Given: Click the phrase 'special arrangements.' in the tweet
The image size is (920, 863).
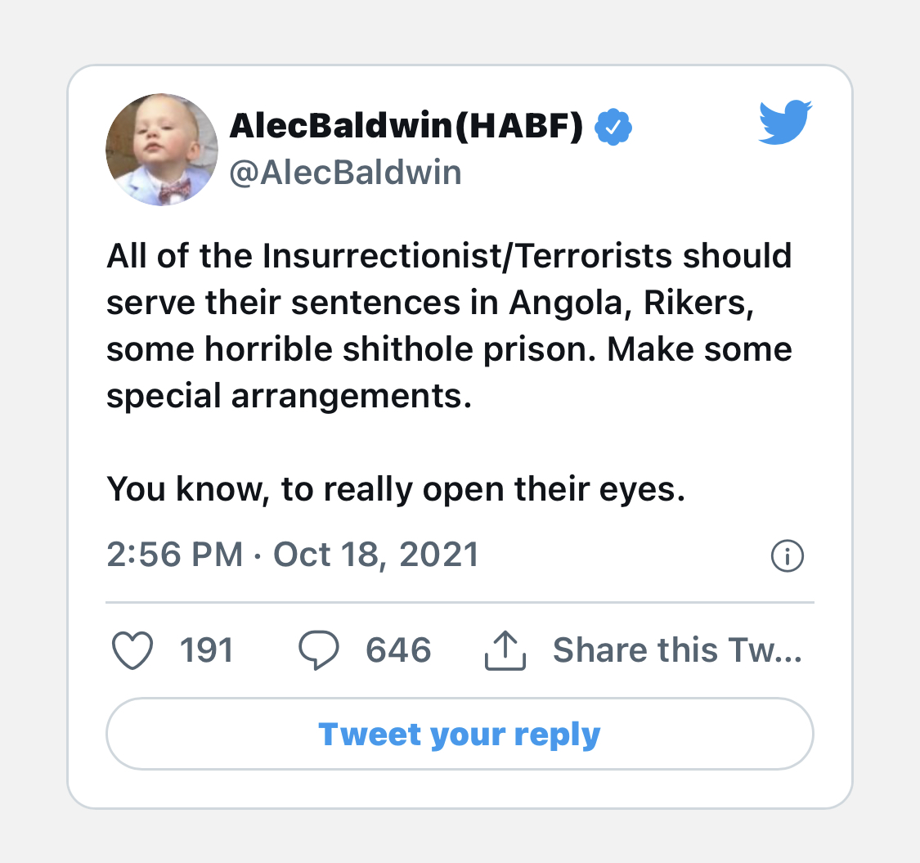Looking at the screenshot, I should (x=289, y=396).
